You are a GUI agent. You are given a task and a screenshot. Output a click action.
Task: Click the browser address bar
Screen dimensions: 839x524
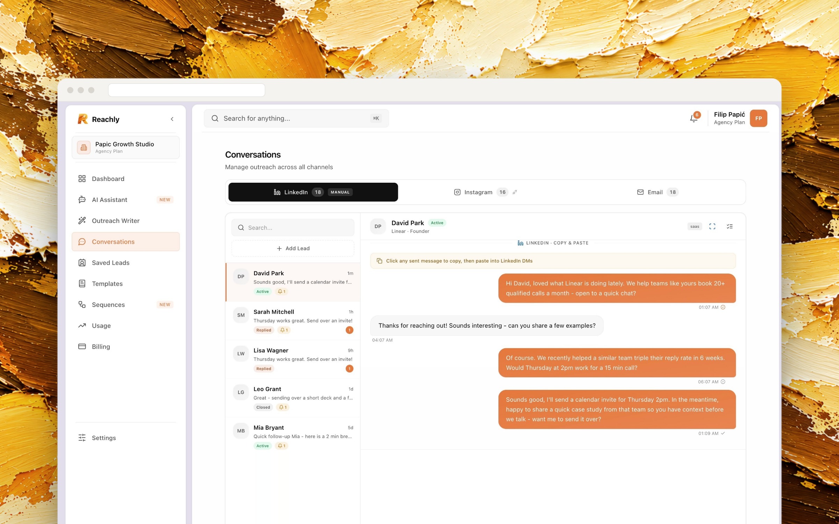pos(187,90)
